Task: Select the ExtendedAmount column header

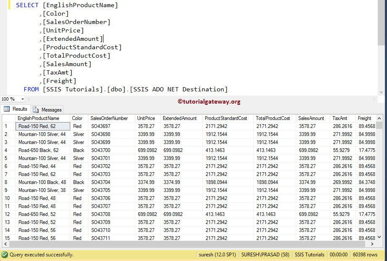Action: pos(181,118)
